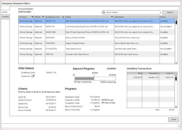182x130 pixels.
Task: Click Qualifying Transactions scroll down arrow
Action: pos(176,107)
